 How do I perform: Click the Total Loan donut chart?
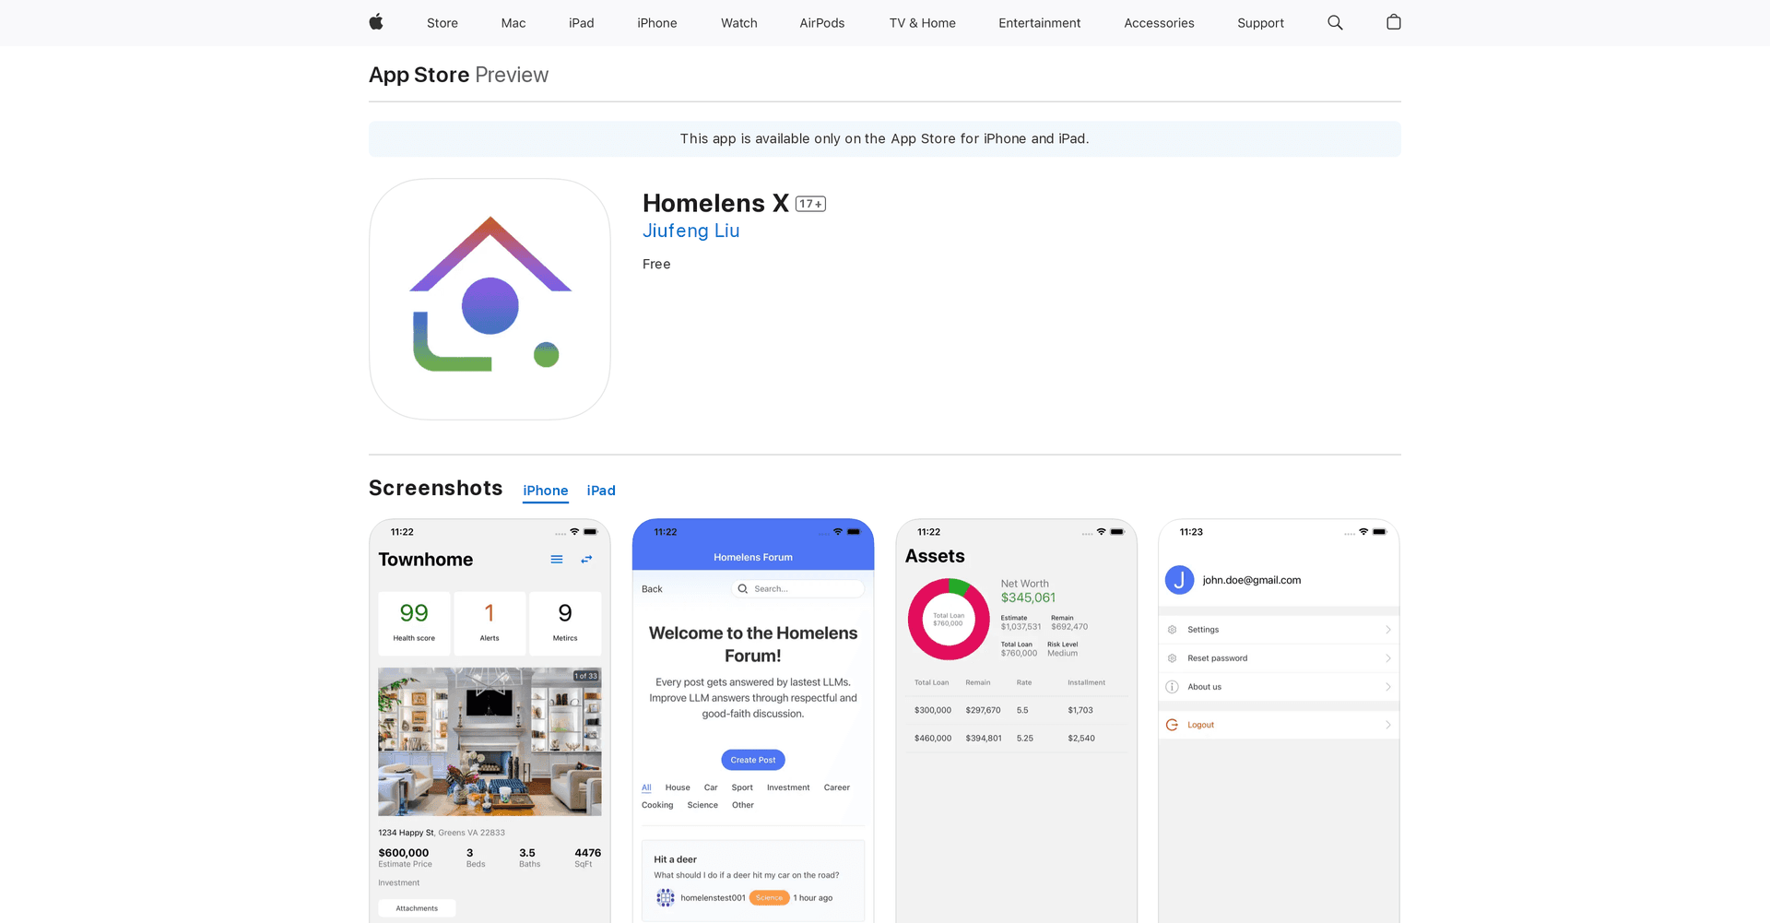tap(949, 619)
